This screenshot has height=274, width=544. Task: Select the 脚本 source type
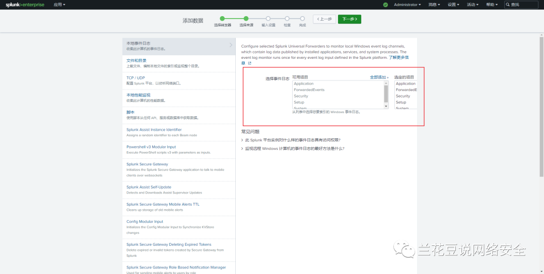[x=179, y=115]
